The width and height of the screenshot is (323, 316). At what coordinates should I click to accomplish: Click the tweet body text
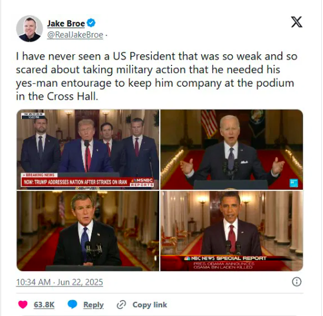157,76
